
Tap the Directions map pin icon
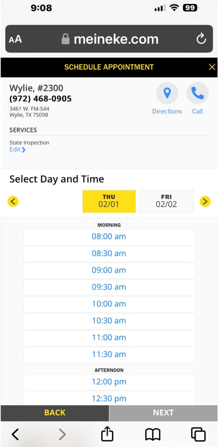click(167, 93)
